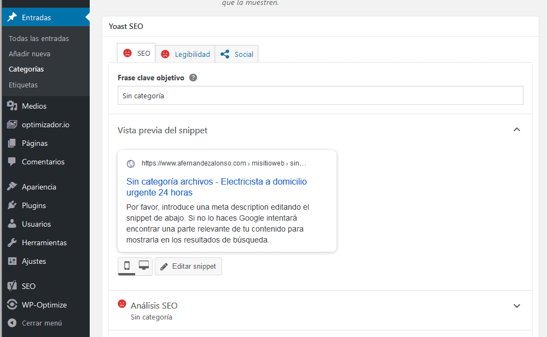Click the optimizador.io images icon
Image resolution: width=547 pixels, height=337 pixels.
coord(12,125)
